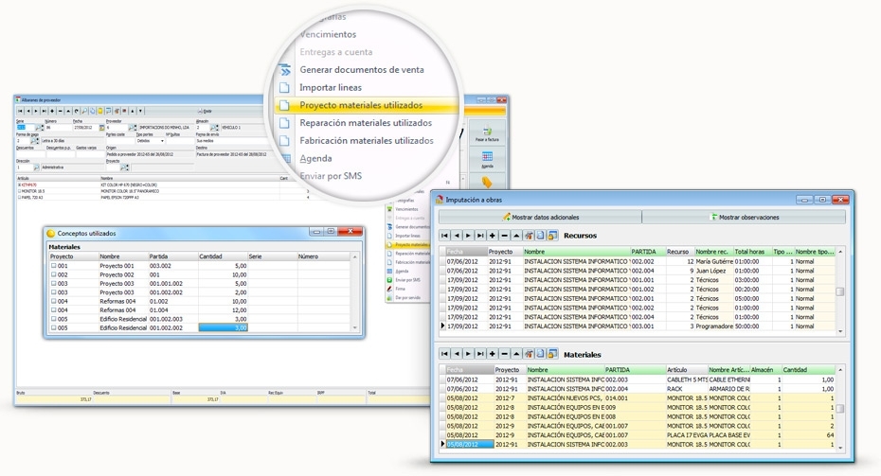Open Almacén lookup button in Albaranes form
The height and width of the screenshot is (476, 881).
click(x=213, y=128)
